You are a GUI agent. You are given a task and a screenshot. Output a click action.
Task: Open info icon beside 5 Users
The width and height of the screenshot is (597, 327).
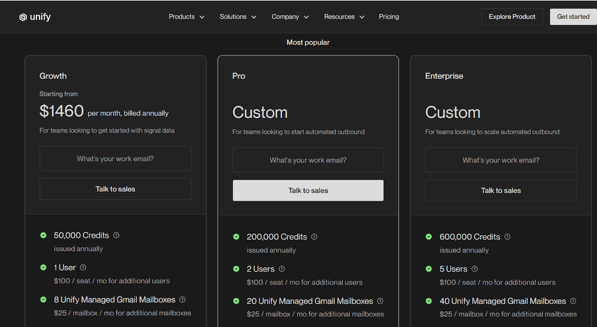pyautogui.click(x=475, y=269)
